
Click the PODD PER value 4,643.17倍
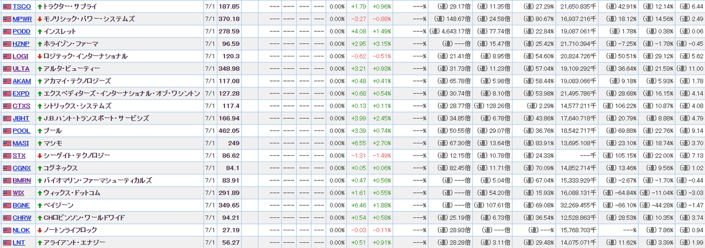pyautogui.click(x=449, y=31)
